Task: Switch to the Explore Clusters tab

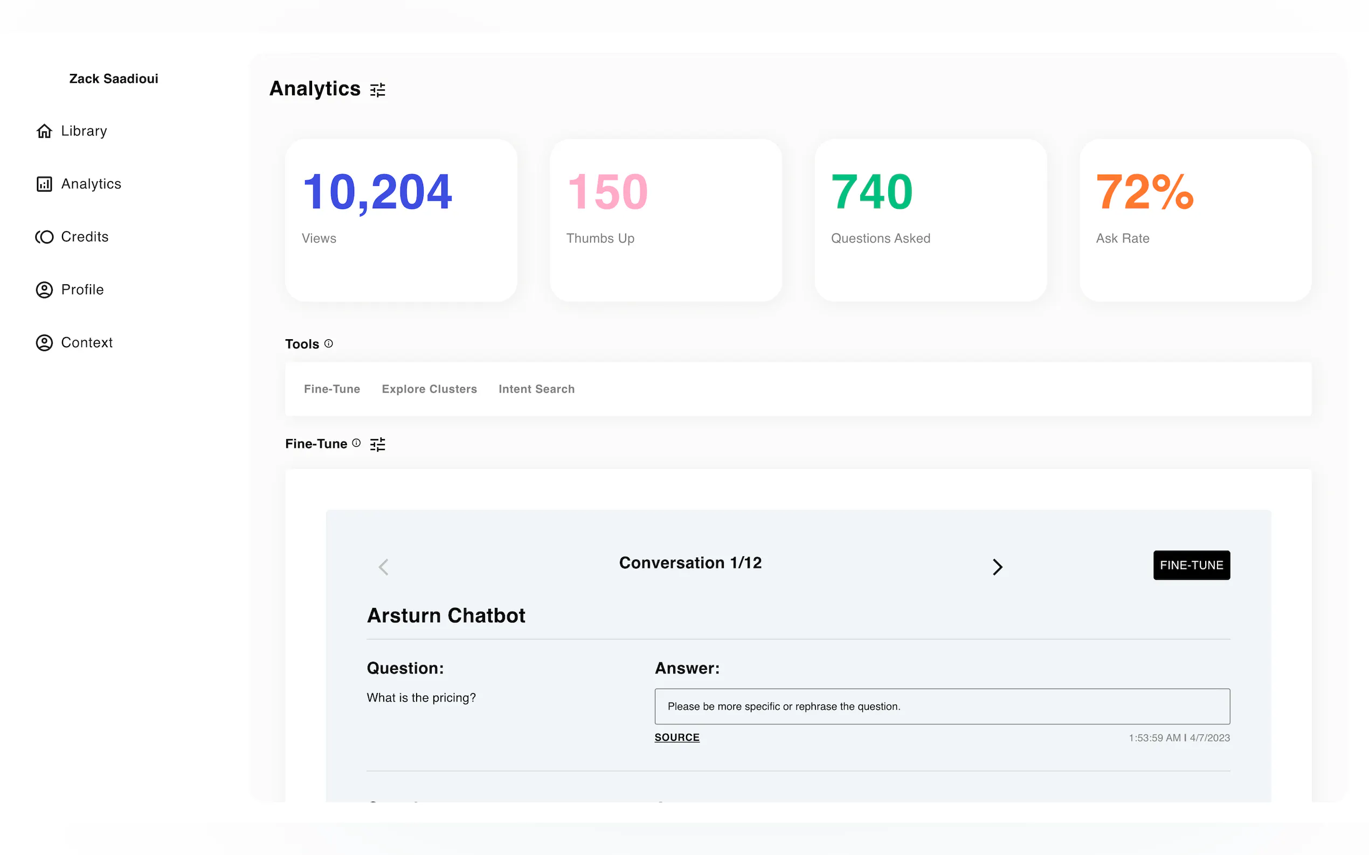Action: [429, 389]
